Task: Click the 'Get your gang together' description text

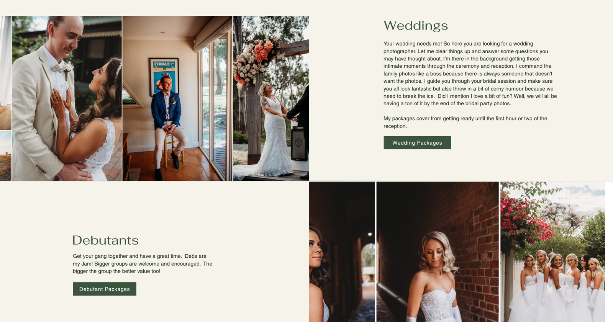Action: (x=143, y=263)
